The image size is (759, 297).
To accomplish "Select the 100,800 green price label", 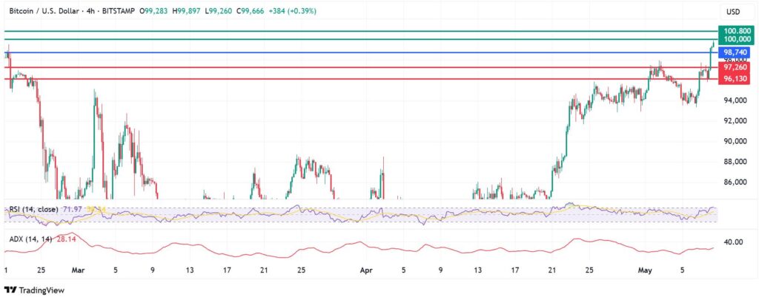I will pos(736,29).
